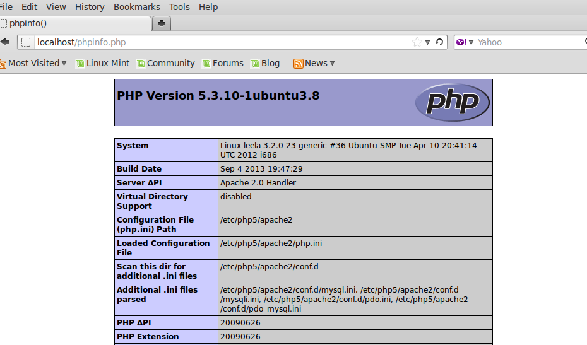Click the Scan this dir label

(157, 271)
